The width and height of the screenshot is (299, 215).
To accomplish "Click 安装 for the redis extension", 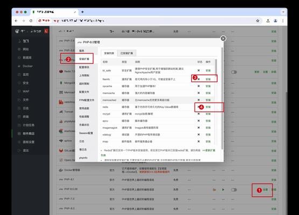I will click(x=208, y=107).
